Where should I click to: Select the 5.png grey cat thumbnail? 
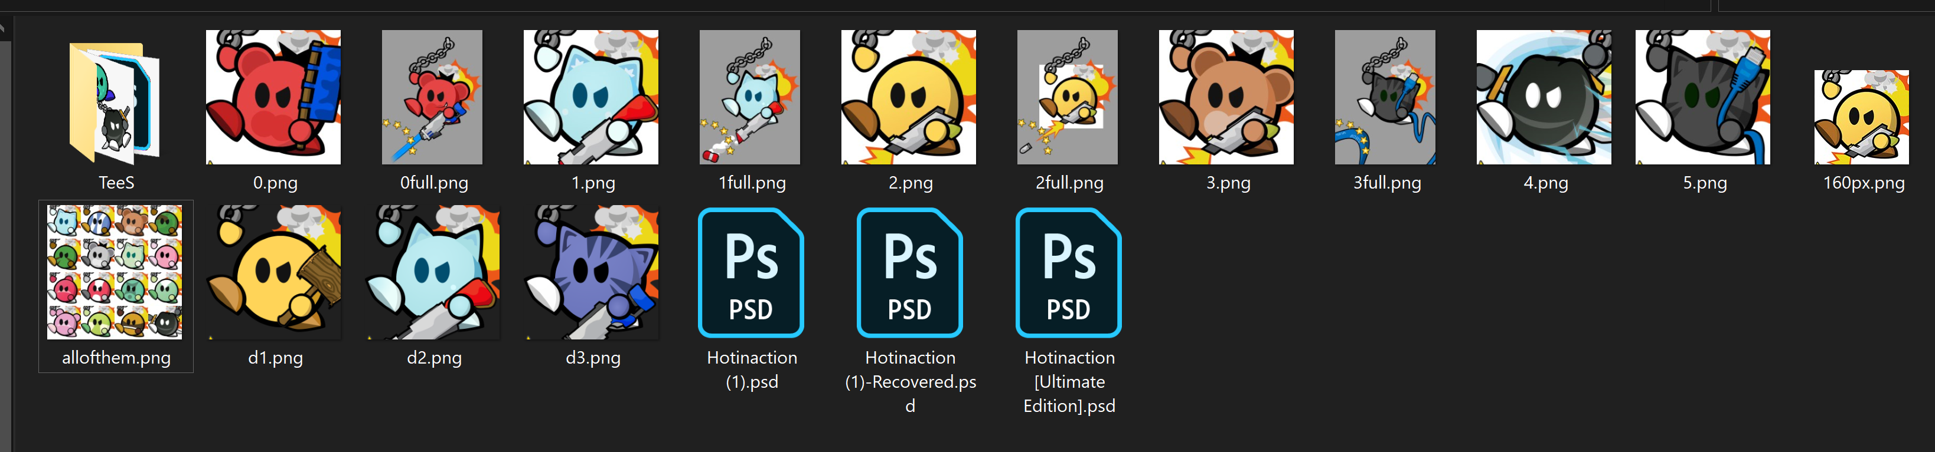point(1703,97)
